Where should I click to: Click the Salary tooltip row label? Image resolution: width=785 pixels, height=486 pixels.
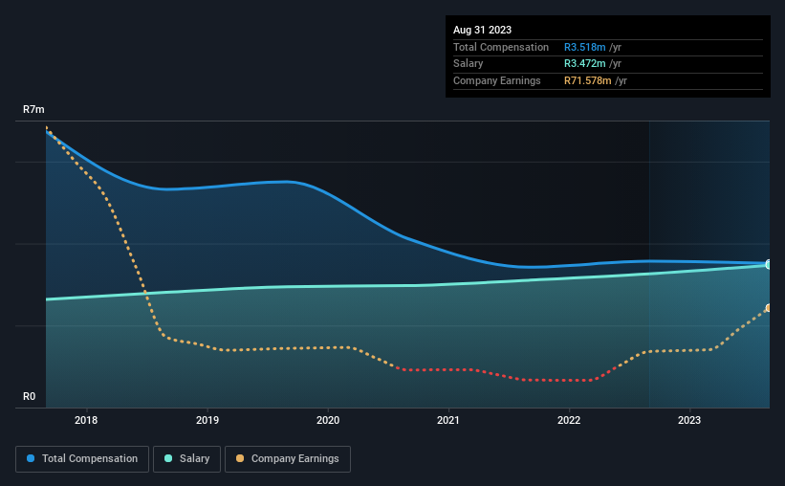(469, 64)
